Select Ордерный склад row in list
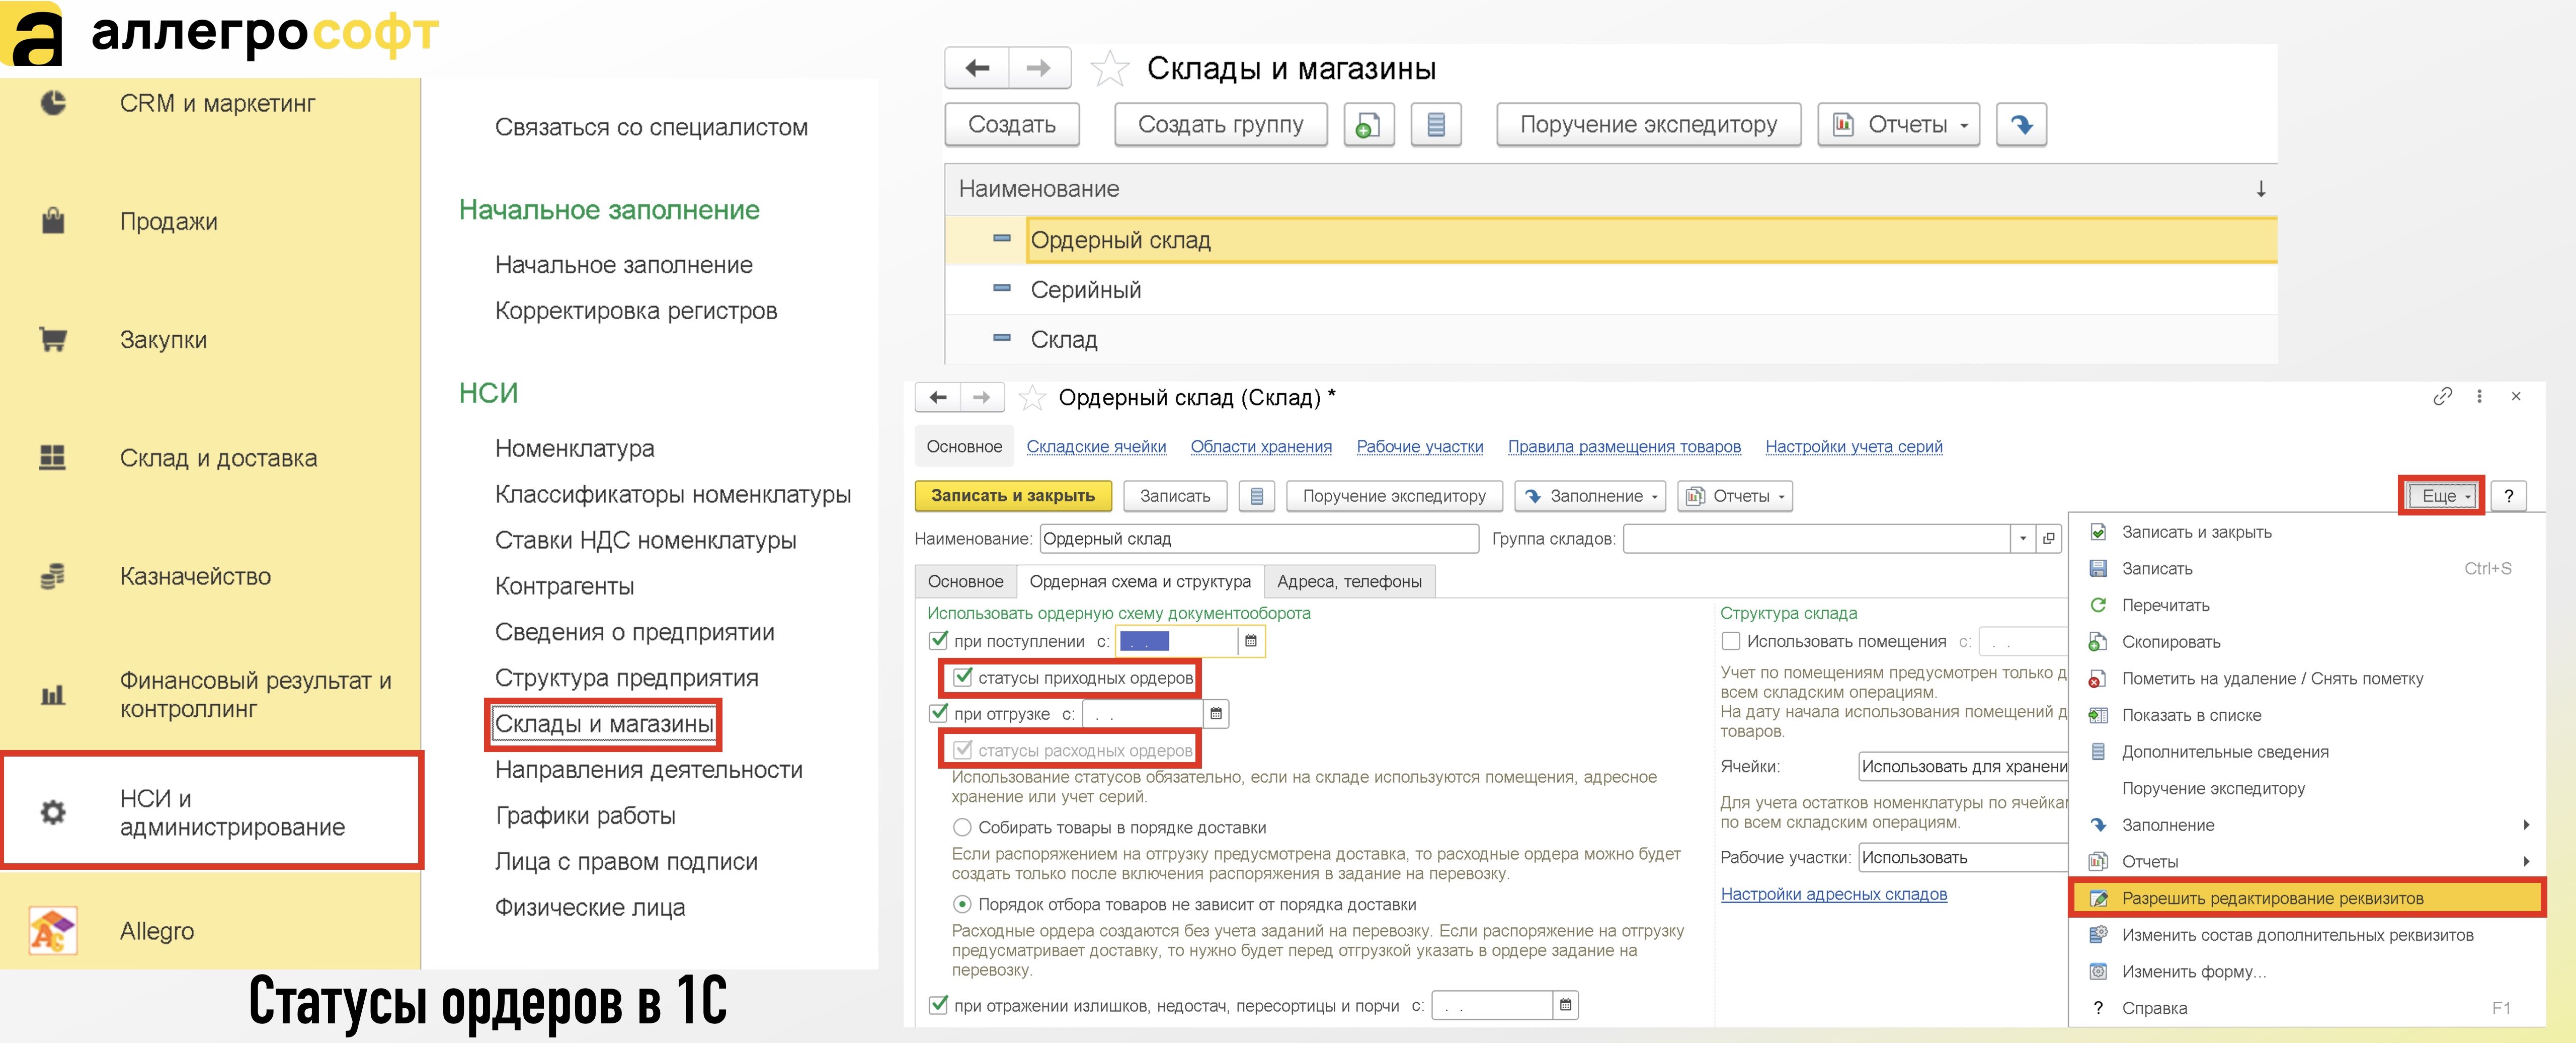The height and width of the screenshot is (1043, 2576). coord(1611,240)
